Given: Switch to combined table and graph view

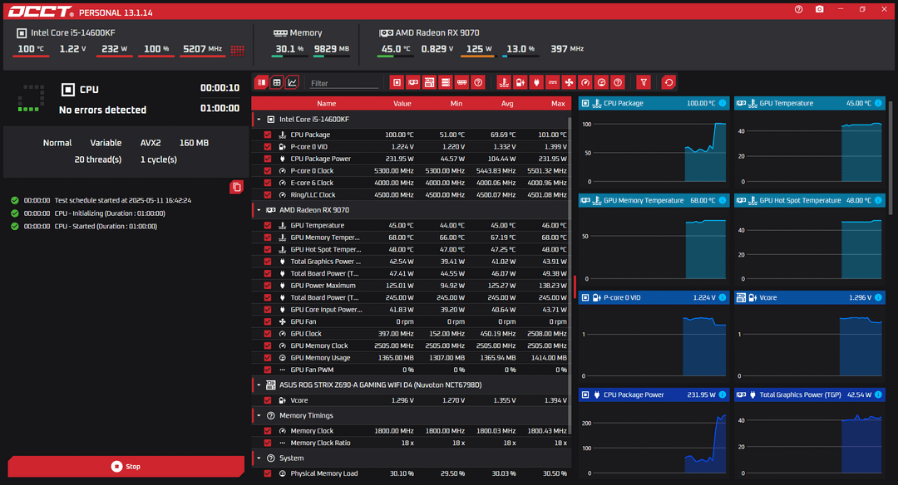Looking at the screenshot, I should [261, 82].
